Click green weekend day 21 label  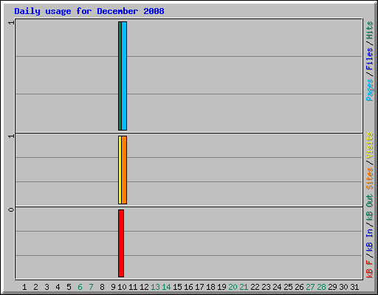click(x=244, y=287)
